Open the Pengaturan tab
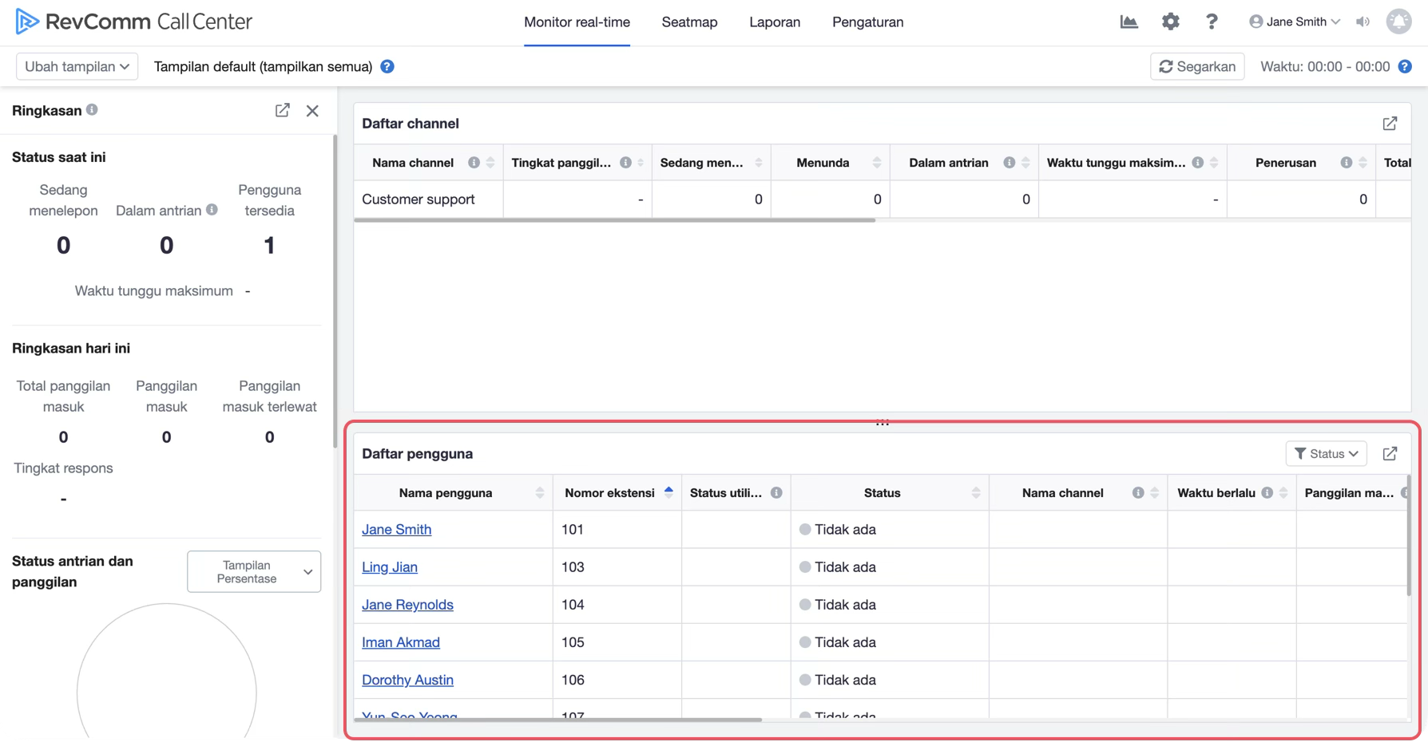Image resolution: width=1428 pixels, height=742 pixels. pyautogui.click(x=868, y=22)
